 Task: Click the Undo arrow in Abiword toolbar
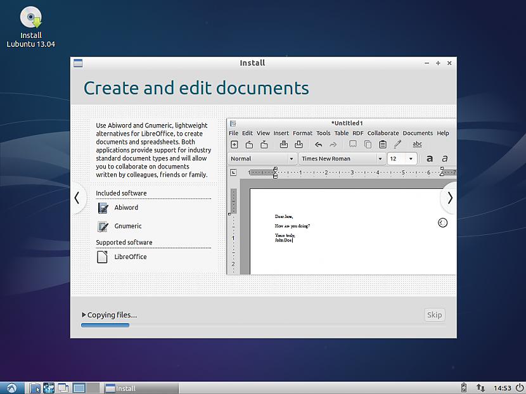(318, 144)
